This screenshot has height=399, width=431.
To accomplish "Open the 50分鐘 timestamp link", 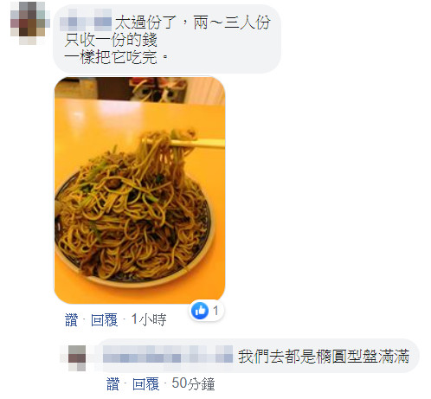I will (x=193, y=384).
